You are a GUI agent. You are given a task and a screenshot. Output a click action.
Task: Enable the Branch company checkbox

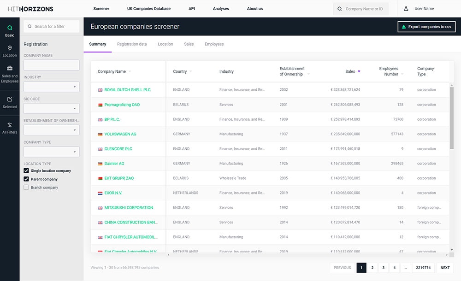[26, 187]
